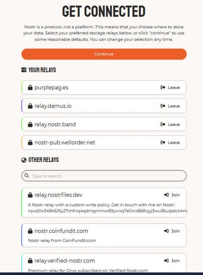Click the lock icon beside nostr.coinfundit.com
Screen dimensions: 203x275
(30, 231)
